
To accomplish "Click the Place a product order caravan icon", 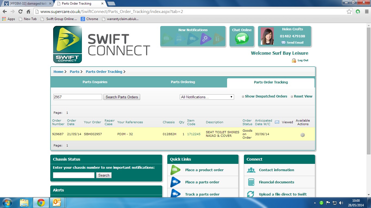I will [x=175, y=170].
